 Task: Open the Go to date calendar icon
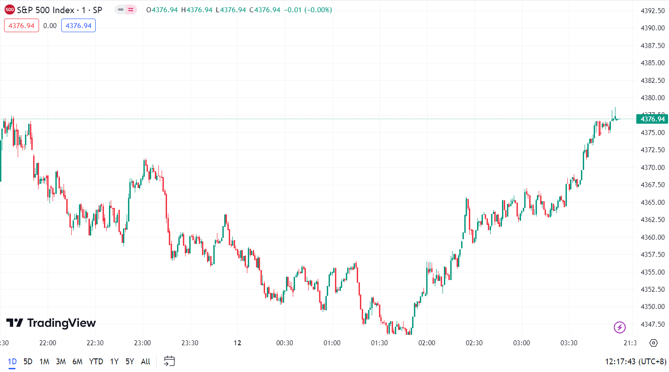click(x=169, y=361)
